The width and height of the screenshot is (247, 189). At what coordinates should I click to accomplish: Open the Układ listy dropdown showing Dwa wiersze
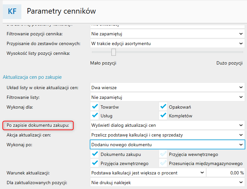pyautogui.click(x=167, y=87)
